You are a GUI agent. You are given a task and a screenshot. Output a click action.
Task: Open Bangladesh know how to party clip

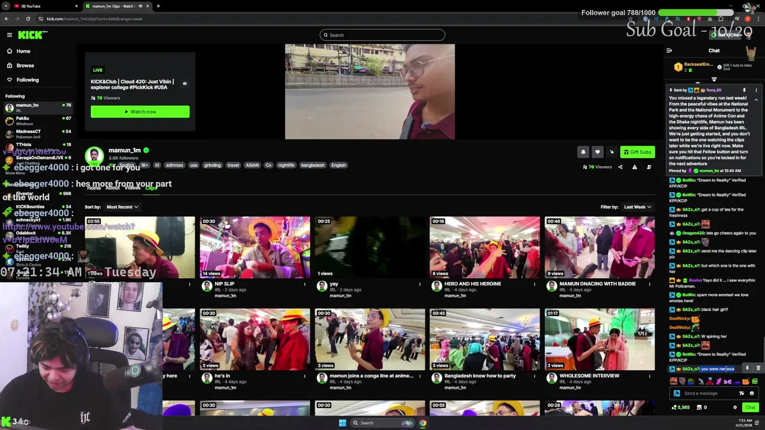484,339
